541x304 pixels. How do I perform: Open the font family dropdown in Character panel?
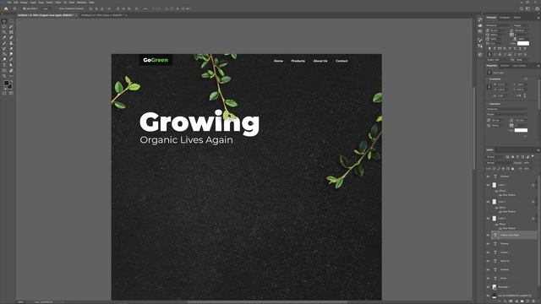(498, 25)
